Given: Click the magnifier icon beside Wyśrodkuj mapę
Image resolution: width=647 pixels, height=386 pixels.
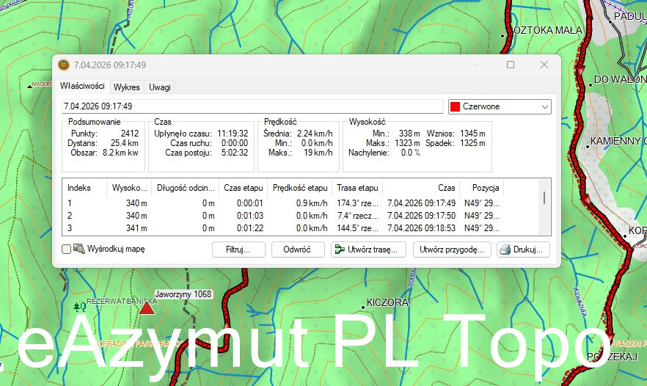Looking at the screenshot, I should pyautogui.click(x=78, y=250).
